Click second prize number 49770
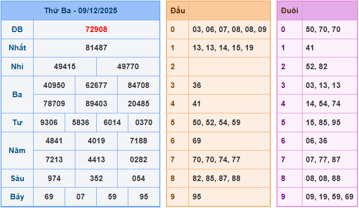 tap(128, 67)
